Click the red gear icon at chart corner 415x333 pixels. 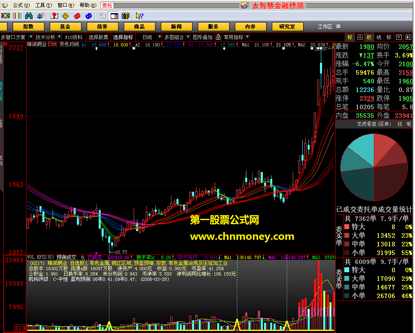[6, 44]
